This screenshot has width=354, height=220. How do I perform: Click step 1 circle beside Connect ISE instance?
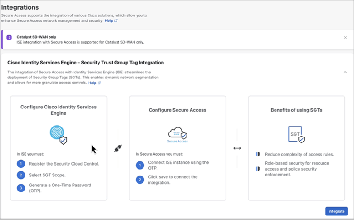coord(140,166)
